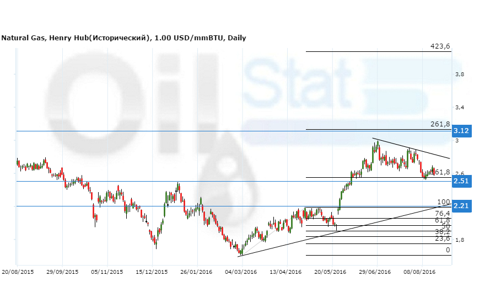Click the blue 2.21 price level tag

(461, 206)
